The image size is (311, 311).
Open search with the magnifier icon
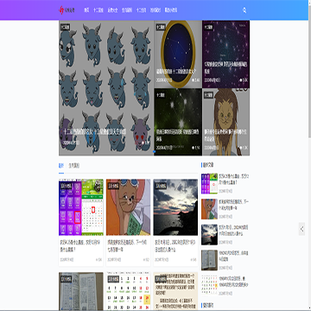tap(244, 10)
